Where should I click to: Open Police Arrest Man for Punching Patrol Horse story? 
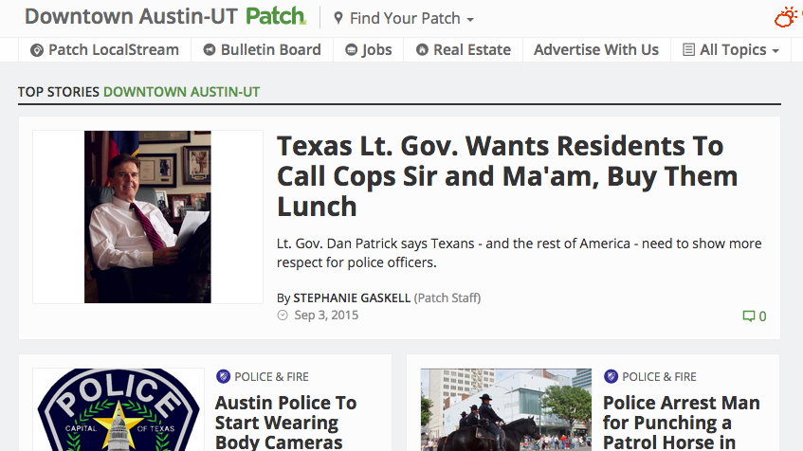coord(681,423)
